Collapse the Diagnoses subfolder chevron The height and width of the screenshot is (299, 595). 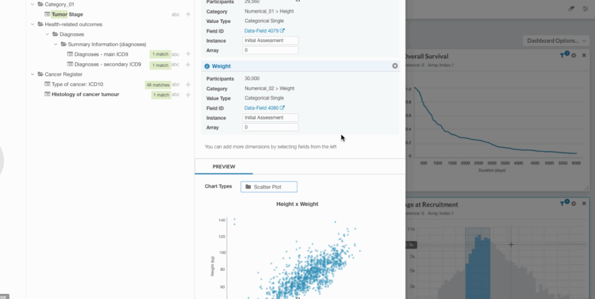click(47, 34)
